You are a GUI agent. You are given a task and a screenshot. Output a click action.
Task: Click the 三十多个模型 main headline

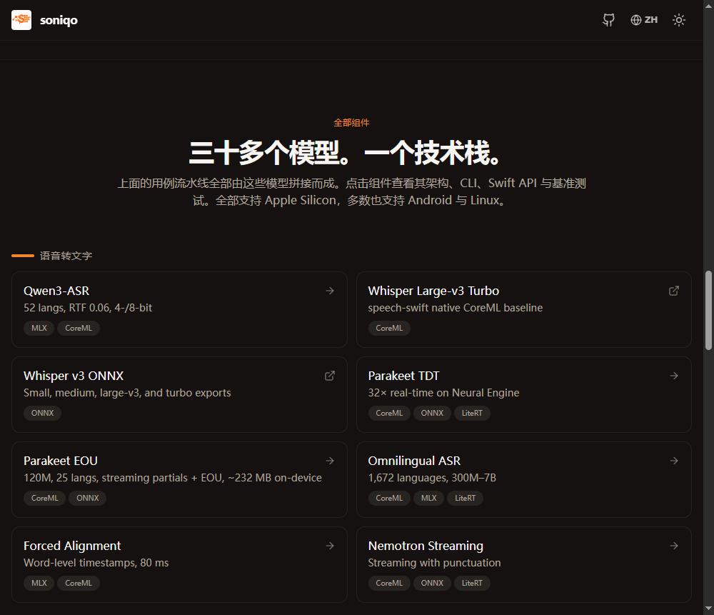pos(346,153)
